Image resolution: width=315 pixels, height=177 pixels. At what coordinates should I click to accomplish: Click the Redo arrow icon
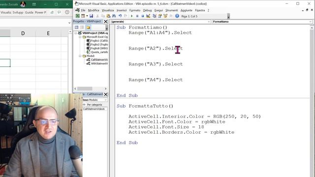pyautogui.click(x=126, y=16)
